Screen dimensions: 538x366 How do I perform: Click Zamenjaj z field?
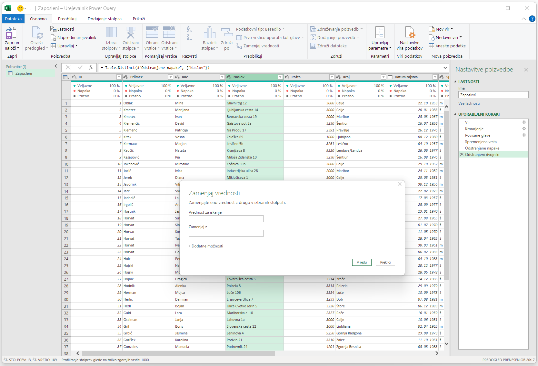226,233
